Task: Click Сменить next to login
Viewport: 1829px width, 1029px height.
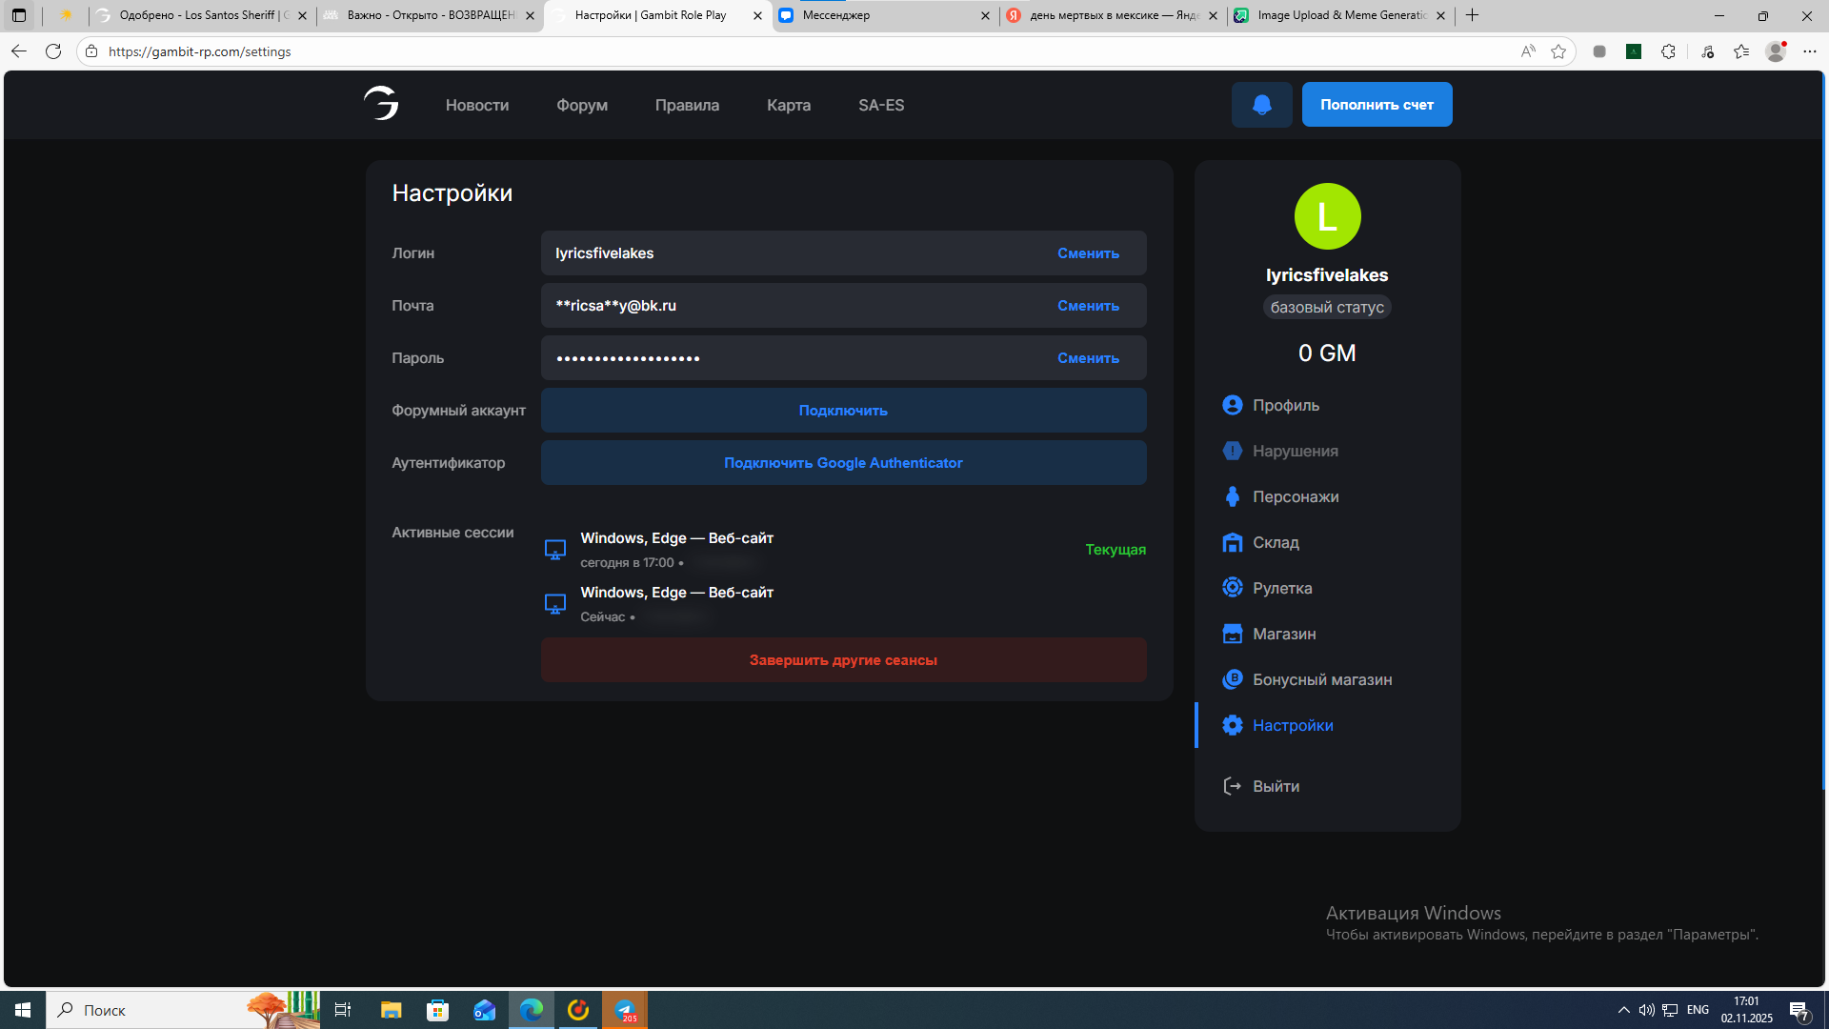Action: (1088, 253)
